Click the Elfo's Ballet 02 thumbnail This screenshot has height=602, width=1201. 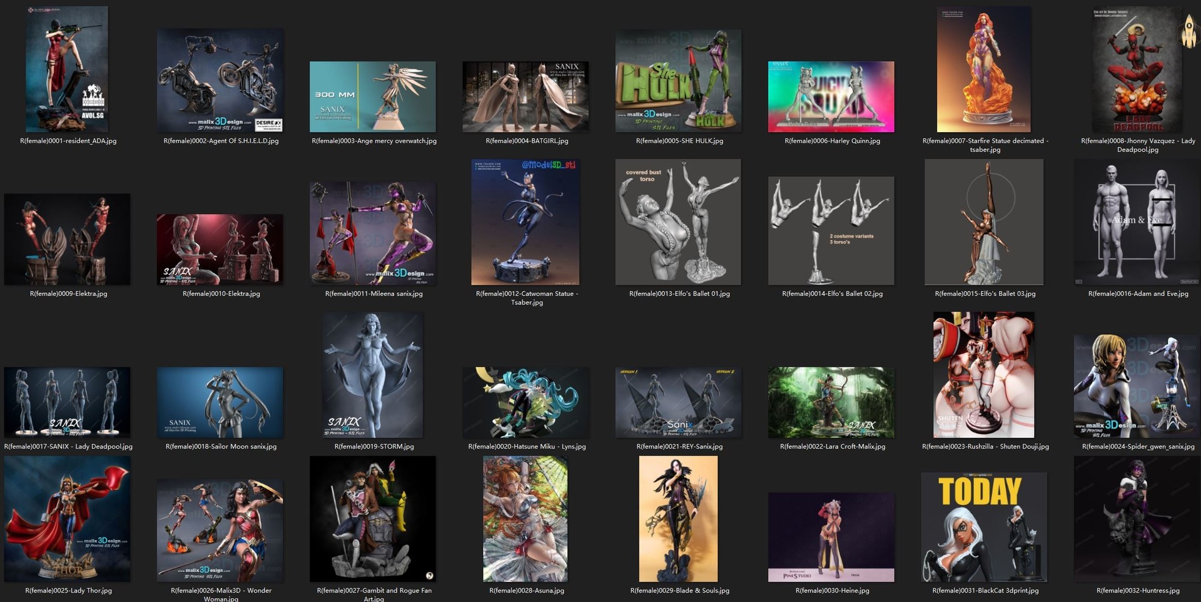831,230
